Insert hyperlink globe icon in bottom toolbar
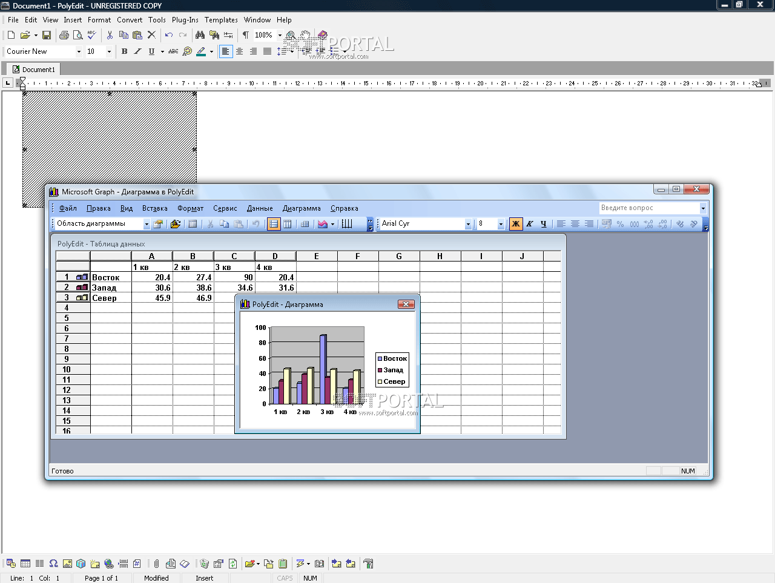This screenshot has width=775, height=583. [x=109, y=564]
